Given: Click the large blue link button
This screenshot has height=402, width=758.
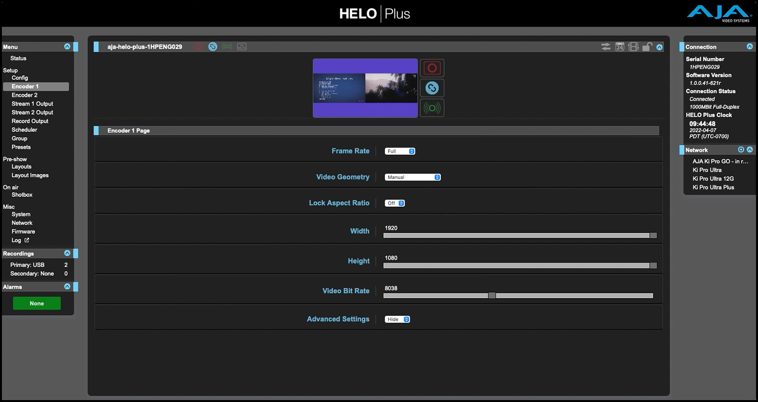Looking at the screenshot, I should pos(432,88).
